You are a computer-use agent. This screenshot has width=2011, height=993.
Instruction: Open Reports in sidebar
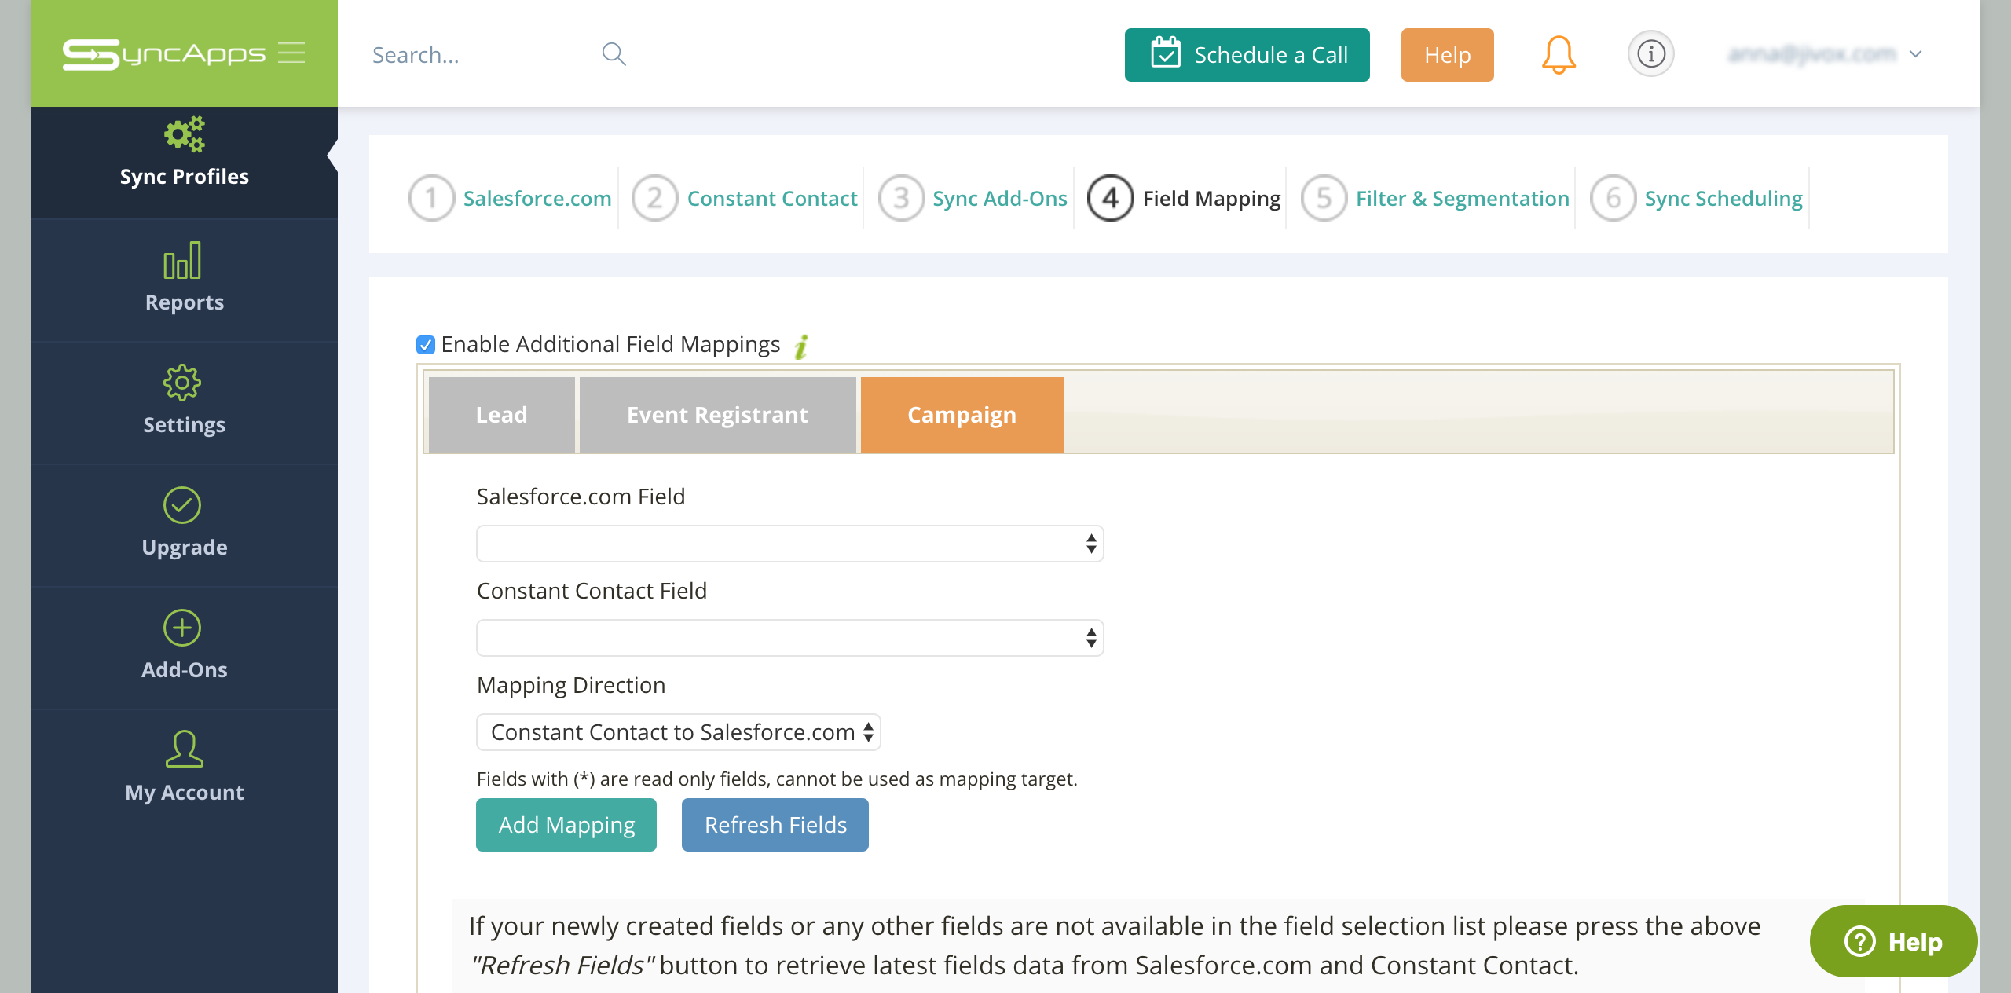tap(185, 280)
